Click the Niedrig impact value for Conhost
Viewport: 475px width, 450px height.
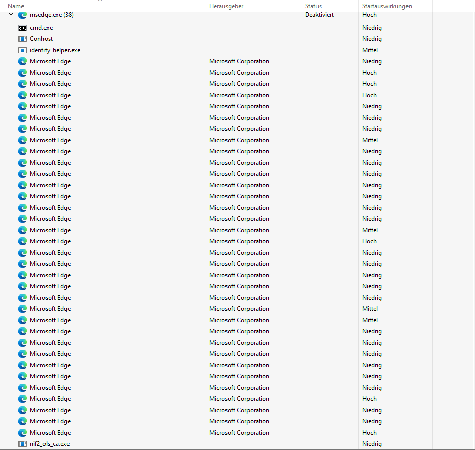click(x=372, y=39)
